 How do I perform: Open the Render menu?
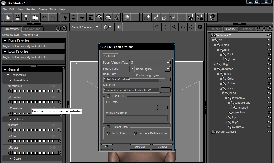(x=31, y=9)
